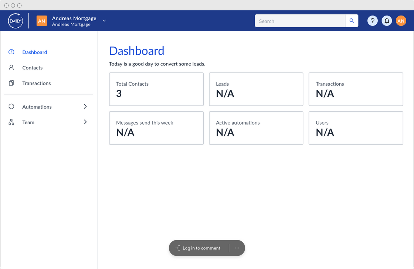This screenshot has height=269, width=414.
Task: Expand the Team submenu chevron
Action: tap(85, 122)
